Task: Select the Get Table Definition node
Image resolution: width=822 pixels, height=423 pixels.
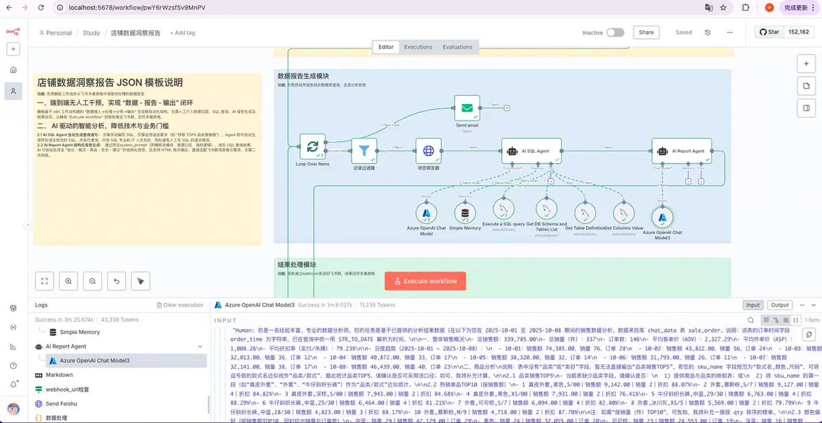Action: [x=585, y=214]
